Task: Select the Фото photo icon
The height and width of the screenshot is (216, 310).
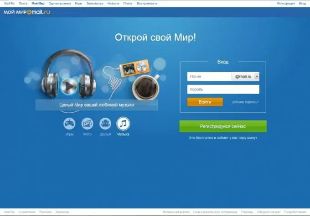Action: coord(87,124)
